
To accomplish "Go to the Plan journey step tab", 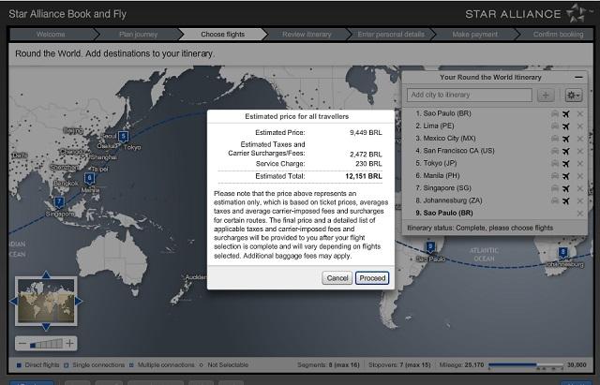I will tap(138, 35).
